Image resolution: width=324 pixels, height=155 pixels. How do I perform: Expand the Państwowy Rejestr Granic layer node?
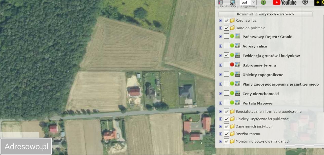(x=220, y=37)
